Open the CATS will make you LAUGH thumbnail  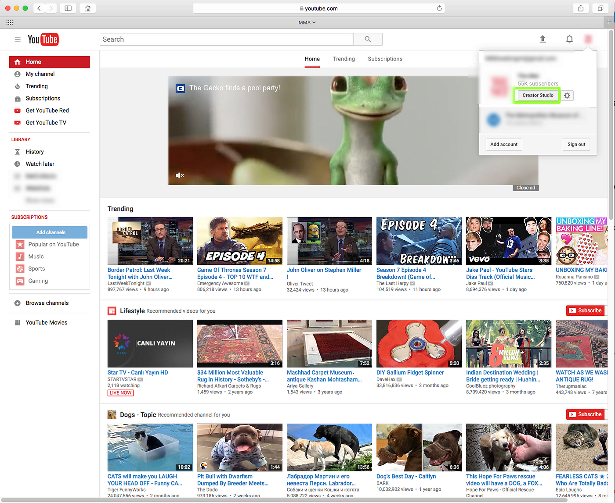click(x=150, y=447)
